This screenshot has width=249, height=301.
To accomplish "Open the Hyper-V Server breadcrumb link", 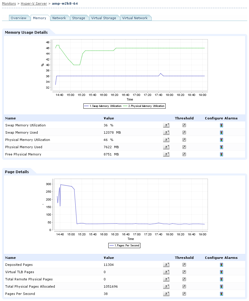I will pyautogui.click(x=34, y=3).
